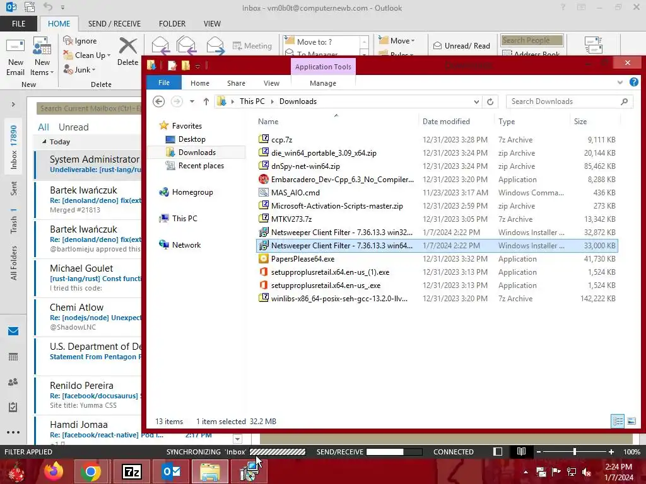Open the Clean Up dropdown in Outlook
The height and width of the screenshot is (484, 646).
87,55
